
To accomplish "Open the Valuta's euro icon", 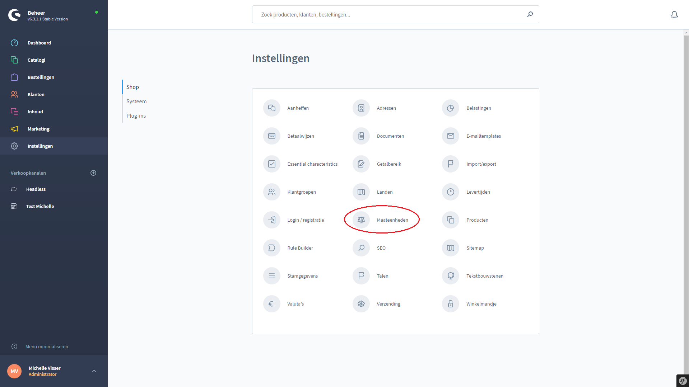I will point(271,304).
